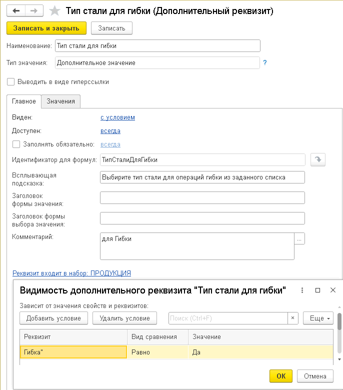This screenshot has width=343, height=390.
Task: Open the dialog's three-dot options menu
Action: tap(301, 290)
